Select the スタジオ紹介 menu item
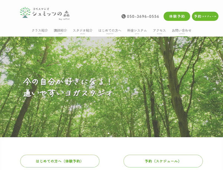The width and height of the screenshot is (223, 170). coord(83,32)
